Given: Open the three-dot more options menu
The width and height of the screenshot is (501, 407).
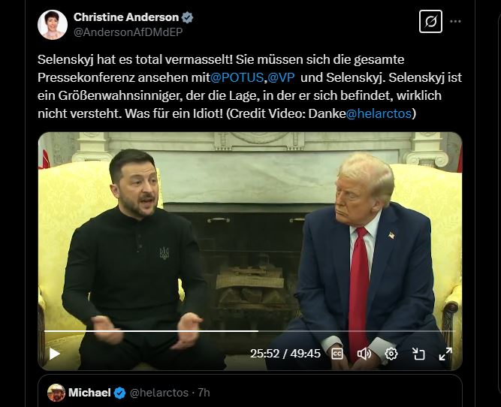Looking at the screenshot, I should pos(455,22).
